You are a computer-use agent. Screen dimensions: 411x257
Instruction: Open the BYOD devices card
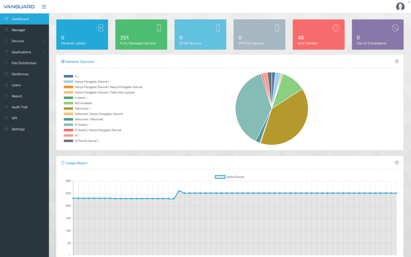(x=200, y=35)
